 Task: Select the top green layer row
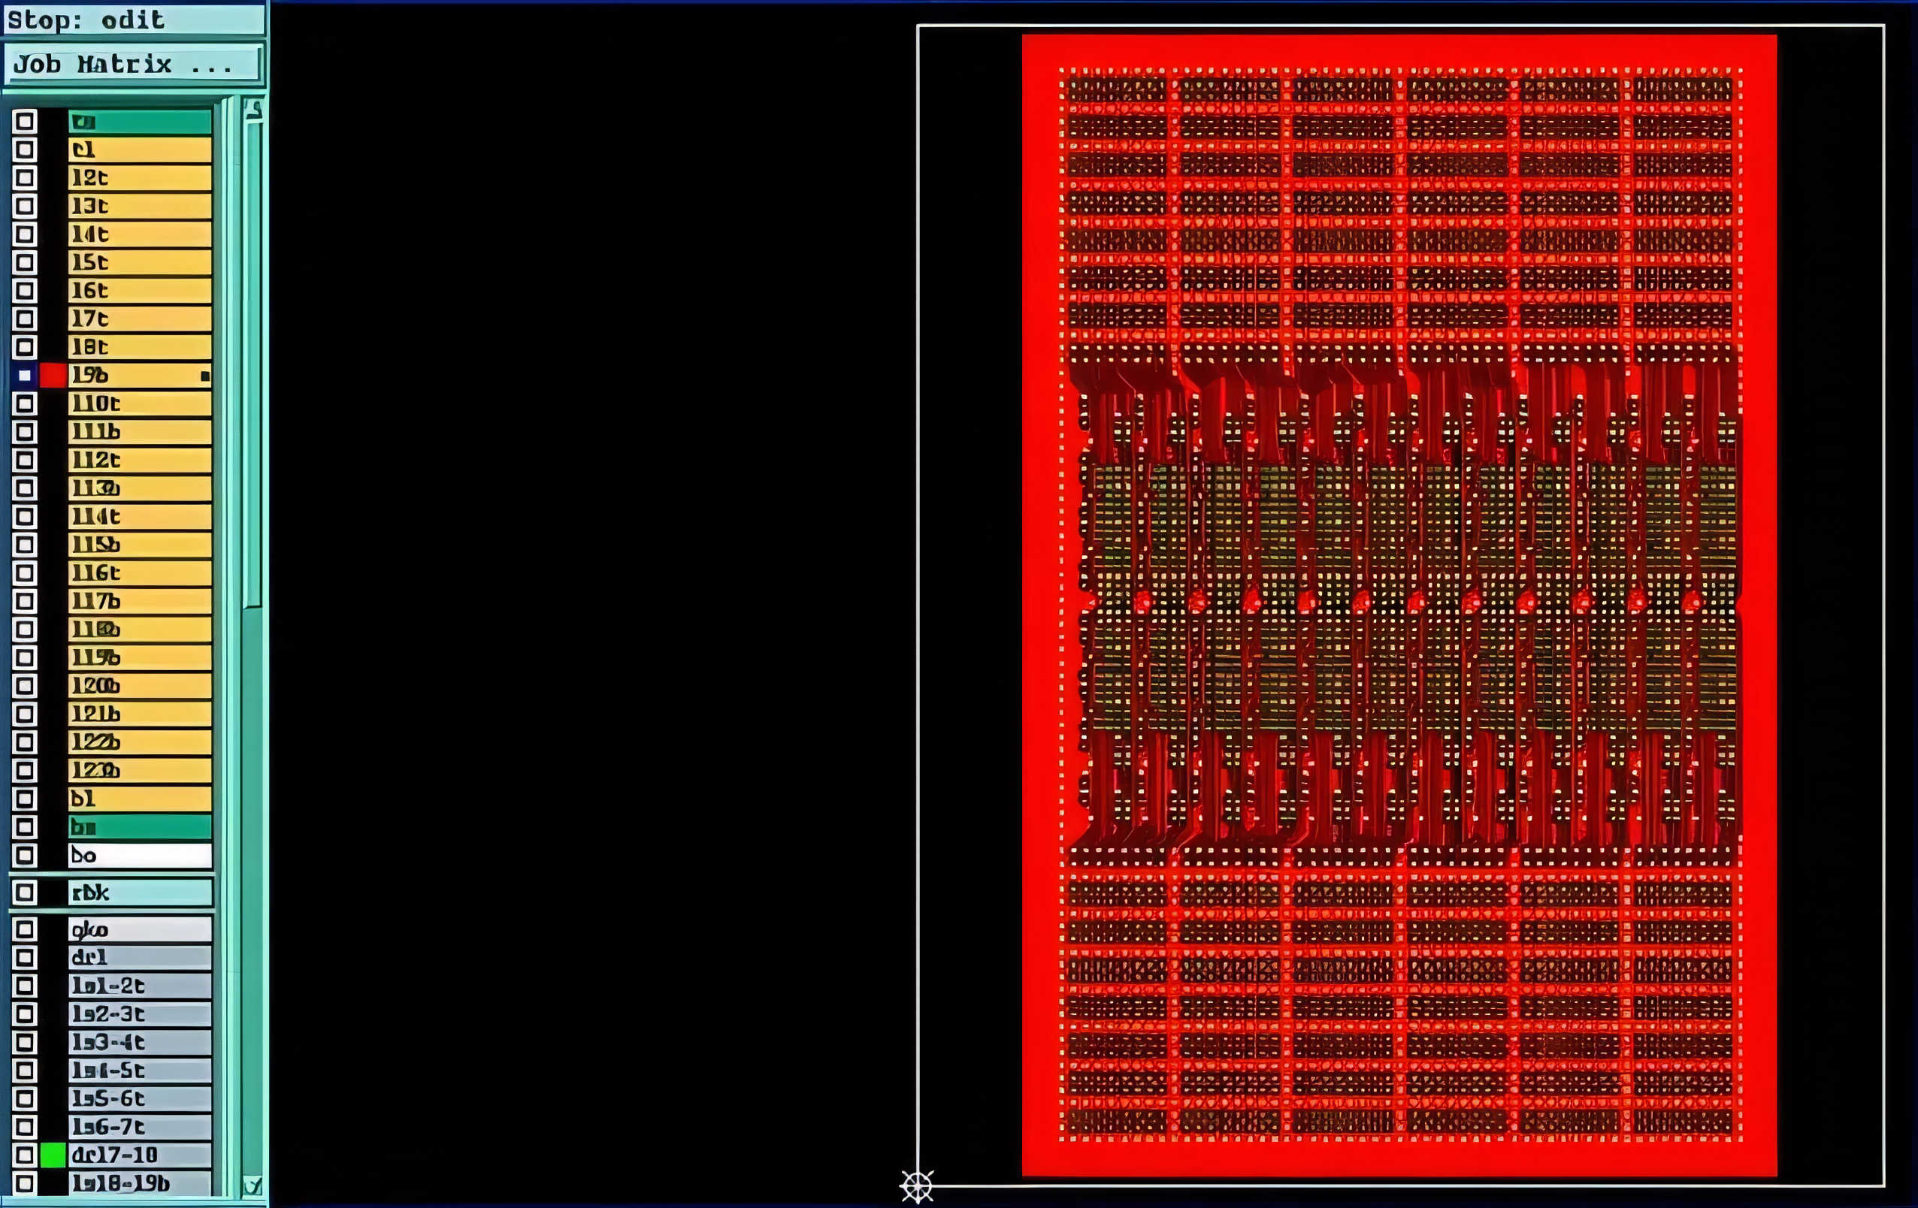(139, 122)
